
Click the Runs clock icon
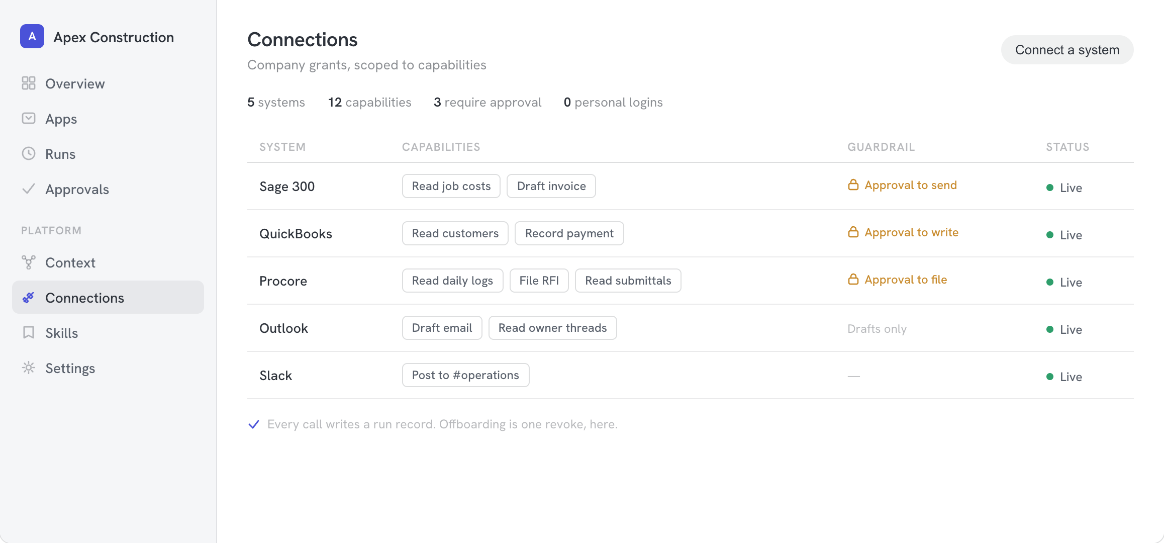(x=29, y=154)
